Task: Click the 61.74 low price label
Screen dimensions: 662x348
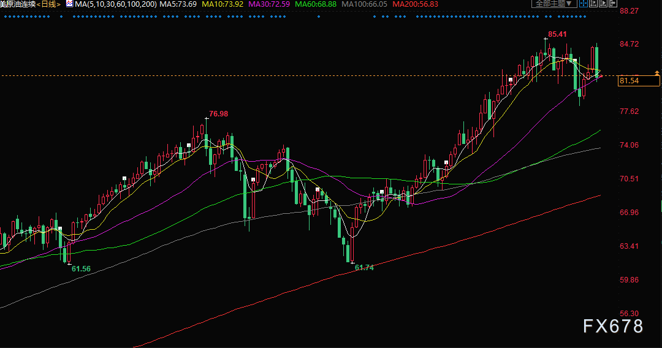Action: pyautogui.click(x=364, y=267)
